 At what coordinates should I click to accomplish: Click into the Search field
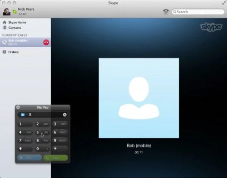coord(198,12)
